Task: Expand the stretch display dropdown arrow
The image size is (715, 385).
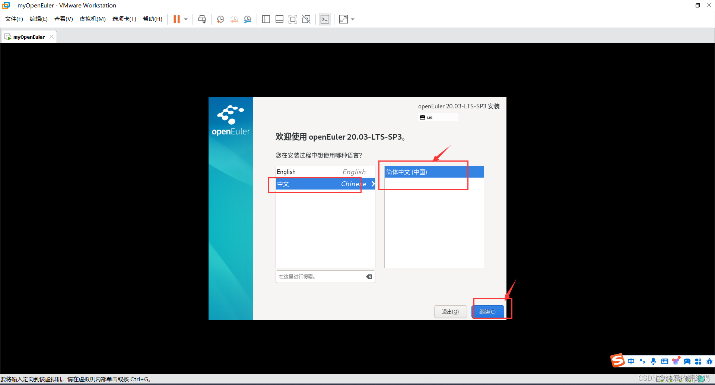Action: 353,19
